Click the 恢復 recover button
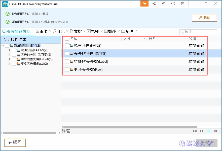Image resolution: width=222 pixels, height=151 pixels. 207,143
